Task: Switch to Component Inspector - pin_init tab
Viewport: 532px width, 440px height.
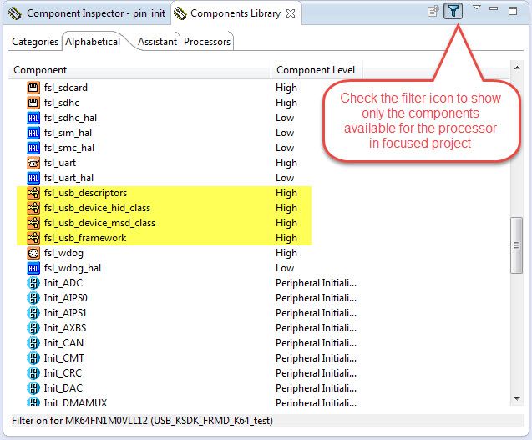Action: [87, 13]
